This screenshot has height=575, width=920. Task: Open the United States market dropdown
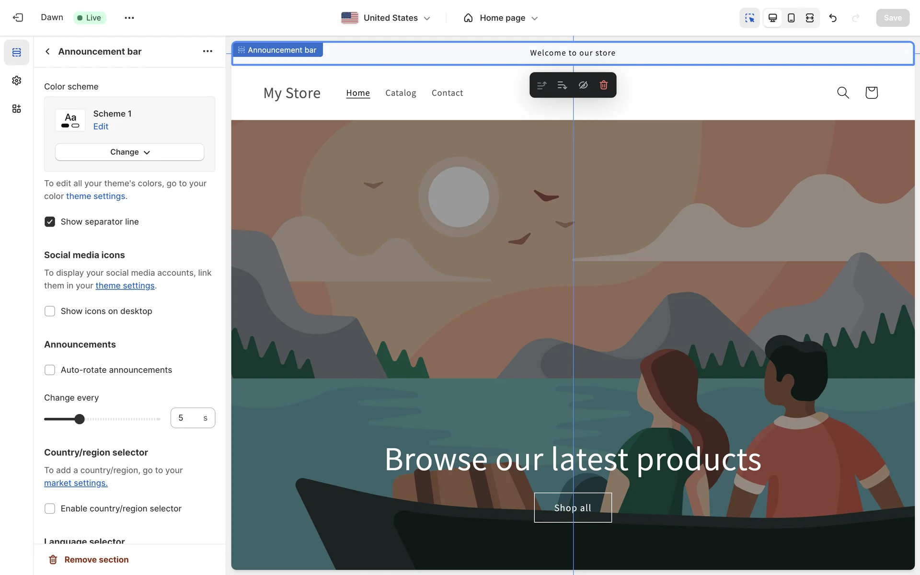[x=386, y=18]
